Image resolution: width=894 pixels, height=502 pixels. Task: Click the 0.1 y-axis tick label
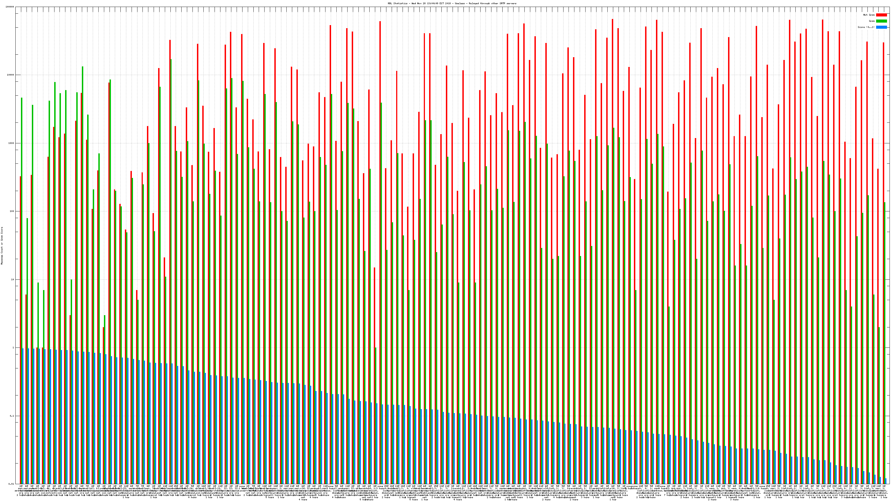tap(12, 416)
